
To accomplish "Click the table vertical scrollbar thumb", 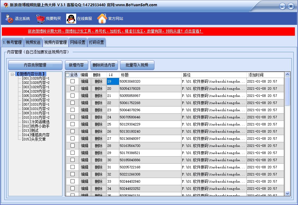I will (287, 91).
